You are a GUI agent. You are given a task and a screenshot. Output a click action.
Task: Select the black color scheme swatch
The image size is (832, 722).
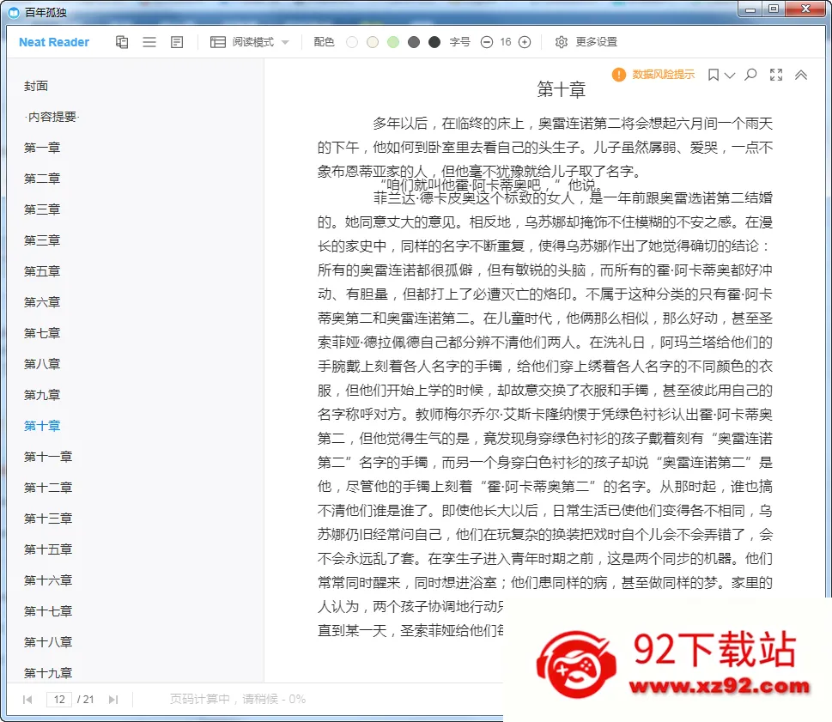(x=434, y=42)
